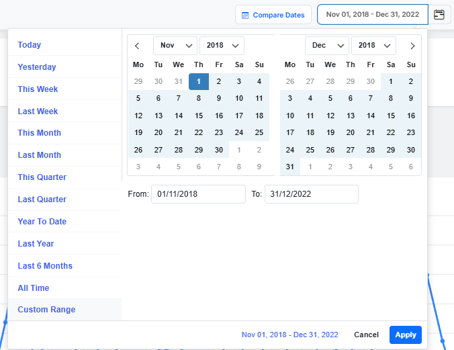This screenshot has height=350, width=454.
Task: Advance to next month with right arrow
Action: tap(412, 46)
